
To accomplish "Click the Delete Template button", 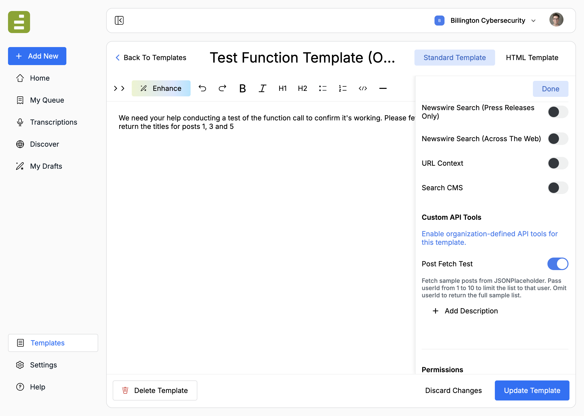I will click(155, 390).
